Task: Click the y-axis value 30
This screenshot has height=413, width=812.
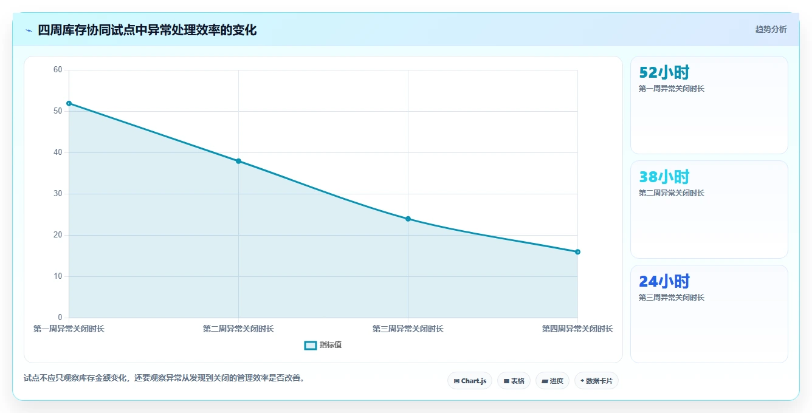Action: (58, 194)
